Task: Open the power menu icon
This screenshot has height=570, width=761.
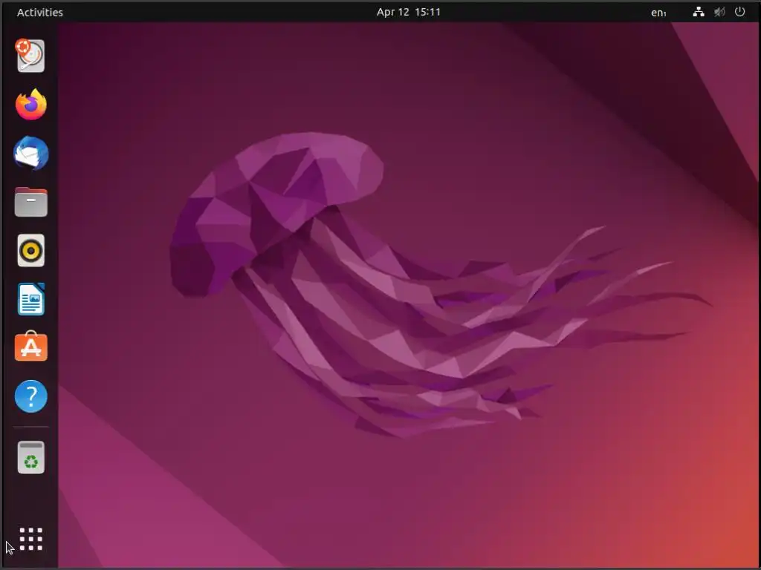Action: click(739, 12)
